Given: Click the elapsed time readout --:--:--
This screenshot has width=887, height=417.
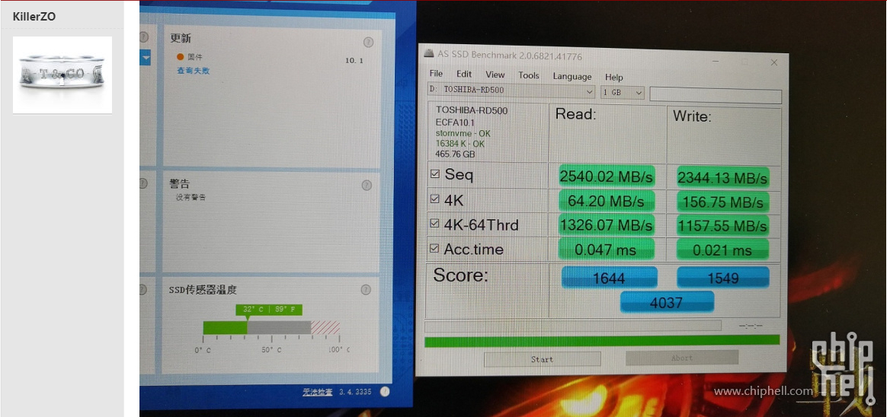Looking at the screenshot, I should 751,326.
